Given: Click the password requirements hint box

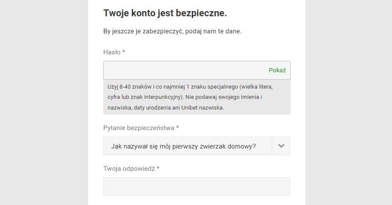Looking at the screenshot, I should pos(196,97).
